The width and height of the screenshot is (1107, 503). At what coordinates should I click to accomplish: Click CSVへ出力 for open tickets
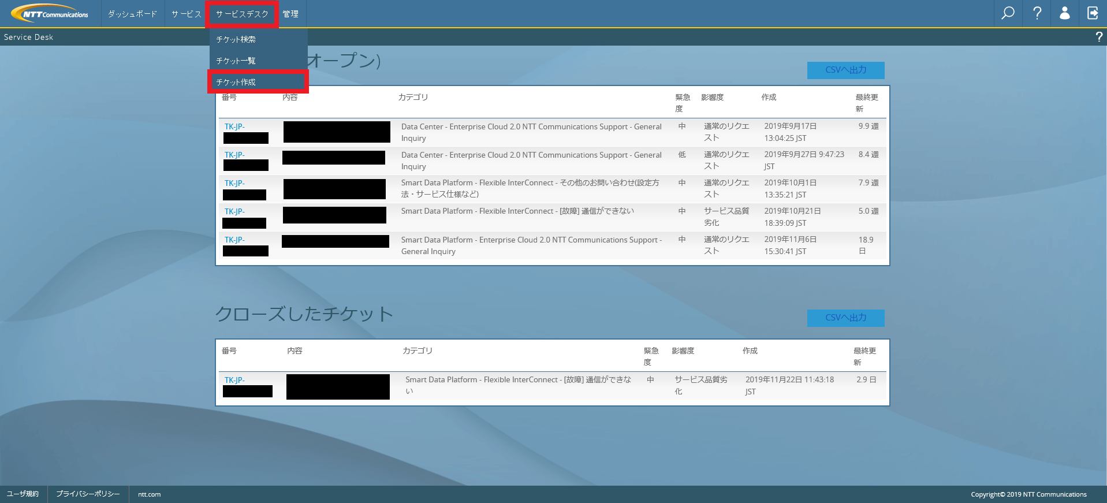(845, 70)
